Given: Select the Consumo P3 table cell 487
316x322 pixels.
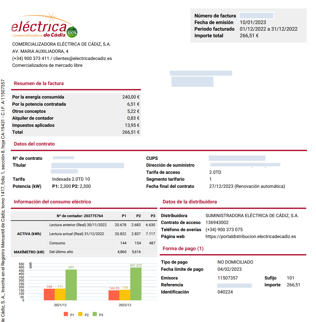Looking at the screenshot, I should point(152,243).
